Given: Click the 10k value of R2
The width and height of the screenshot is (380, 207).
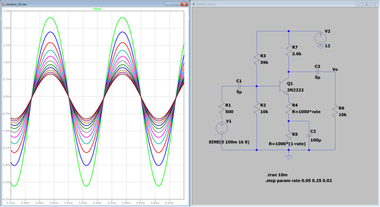Looking at the screenshot, I should tap(264, 111).
